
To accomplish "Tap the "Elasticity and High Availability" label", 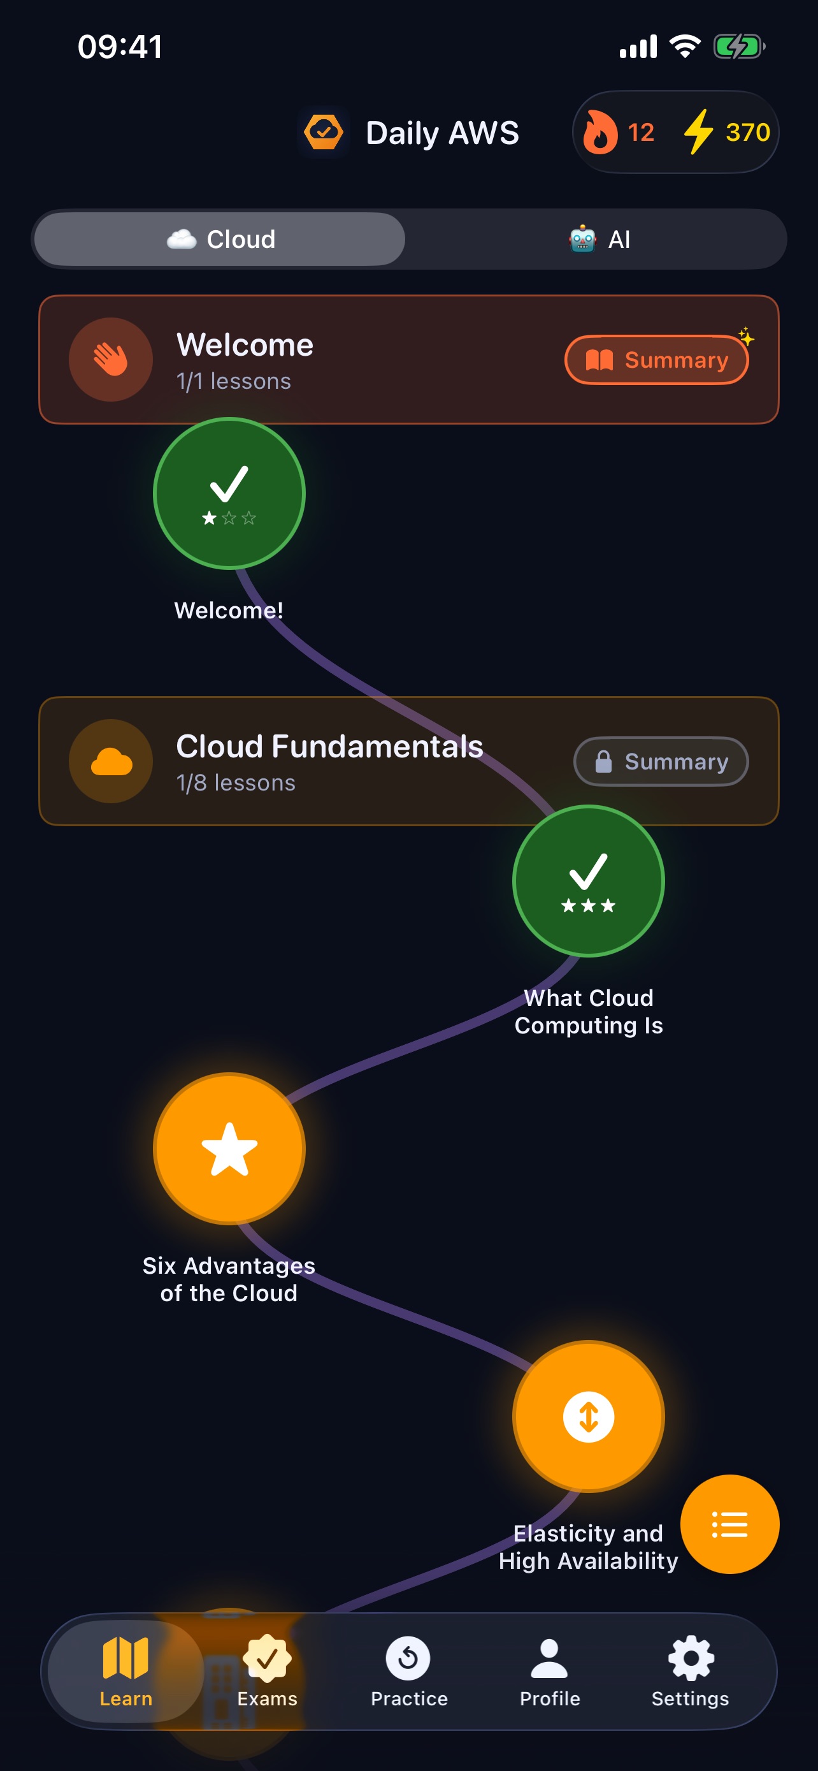I will [589, 1547].
